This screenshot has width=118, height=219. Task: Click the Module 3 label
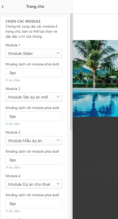click(x=13, y=132)
